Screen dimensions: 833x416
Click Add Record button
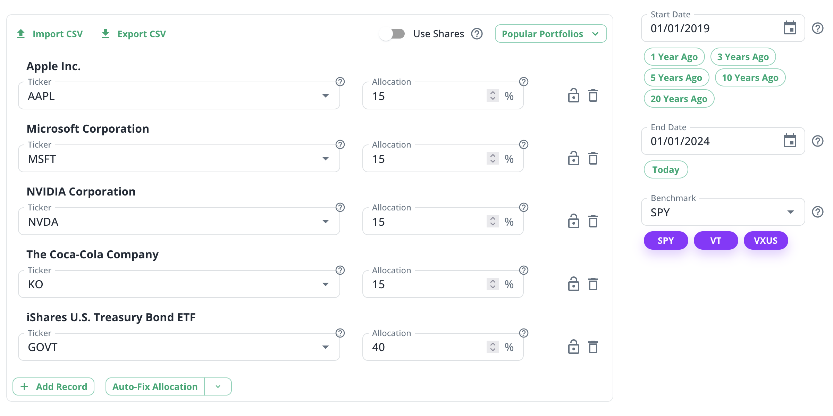coord(53,386)
